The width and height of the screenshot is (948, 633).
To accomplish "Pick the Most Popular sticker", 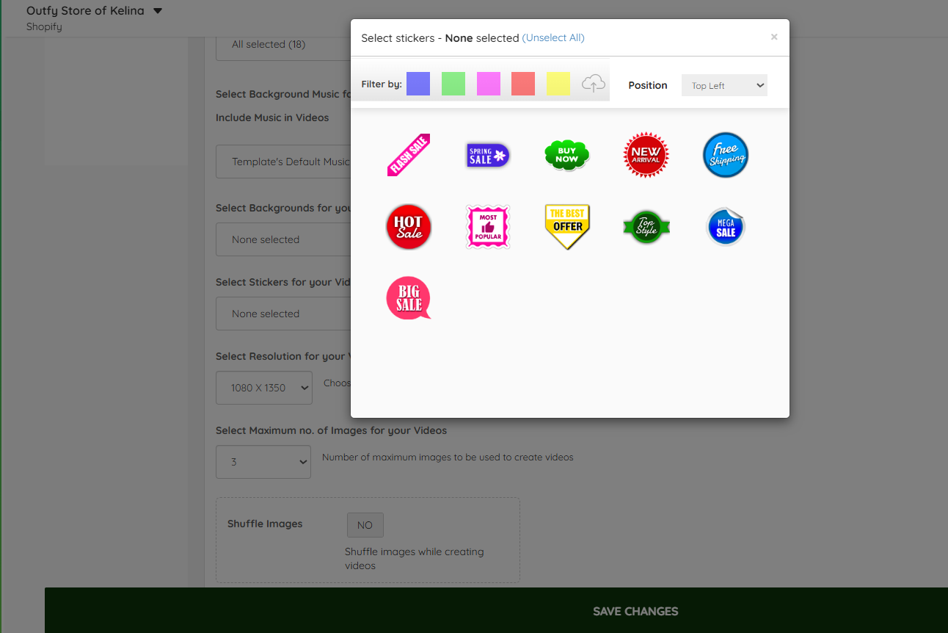I will point(488,227).
